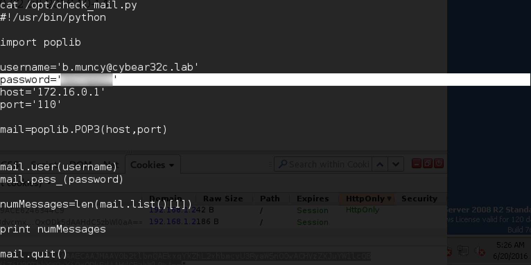Click the port='110' line
Image resolution: width=531 pixels, height=265 pixels.
31,104
